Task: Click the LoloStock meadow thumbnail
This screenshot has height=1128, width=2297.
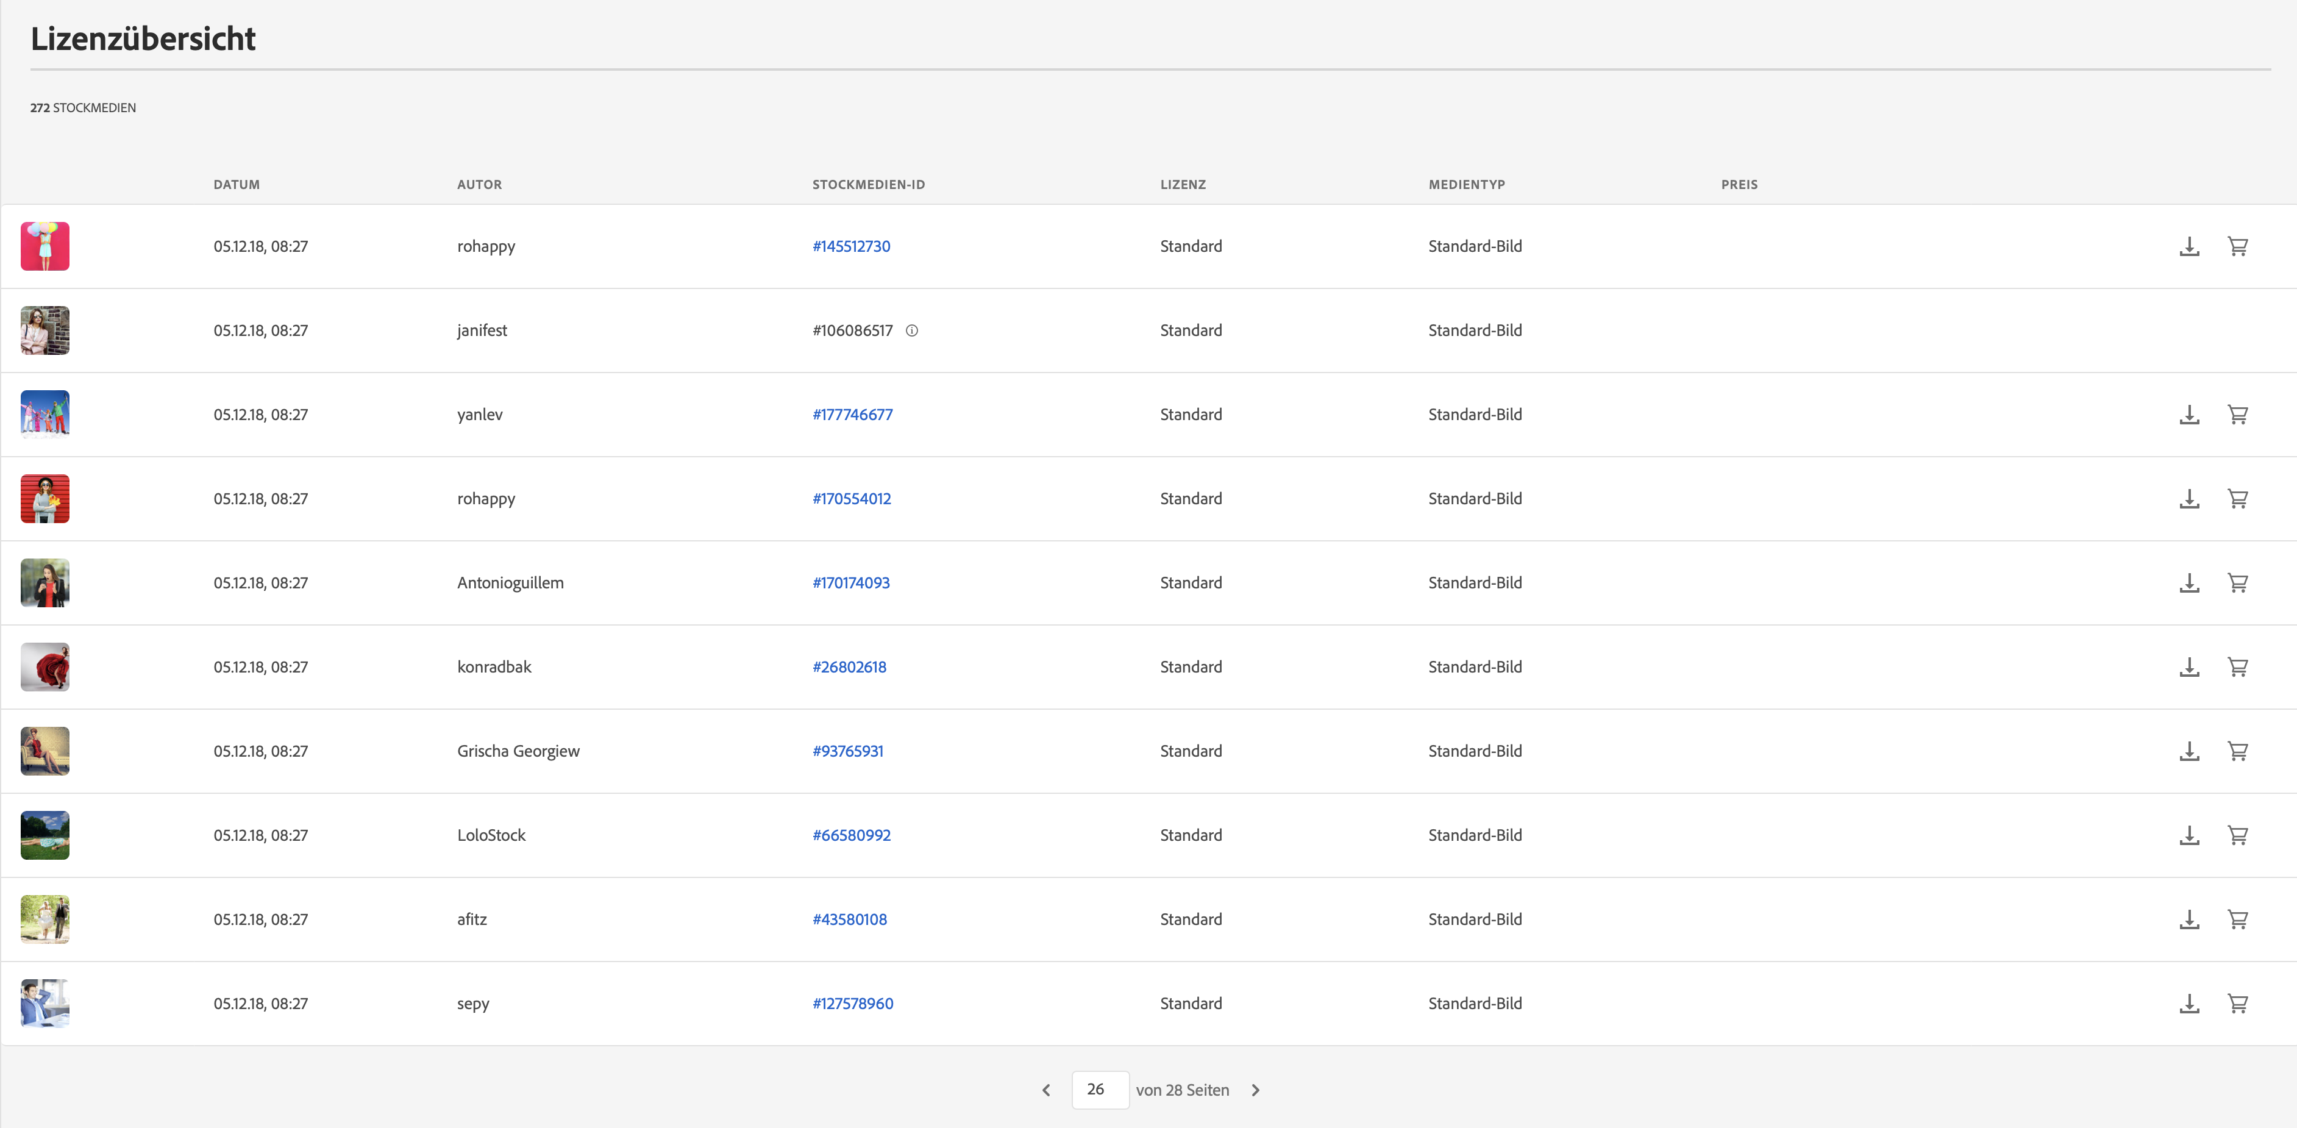Action: (45, 835)
